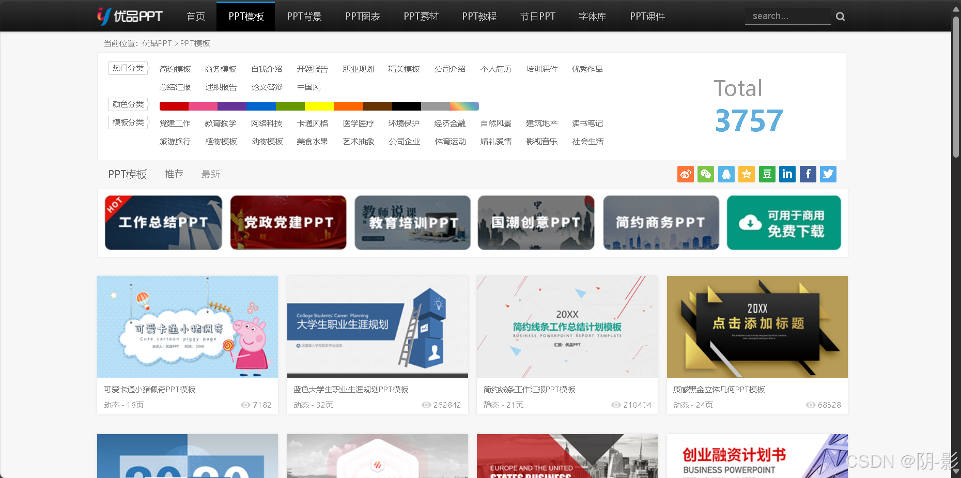This screenshot has height=478, width=961.
Task: Pick the yellow color swatch
Action: [x=319, y=106]
